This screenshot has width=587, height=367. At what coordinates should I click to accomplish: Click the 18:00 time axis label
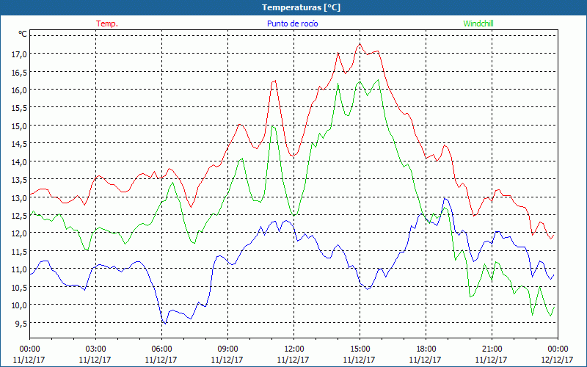(426, 349)
